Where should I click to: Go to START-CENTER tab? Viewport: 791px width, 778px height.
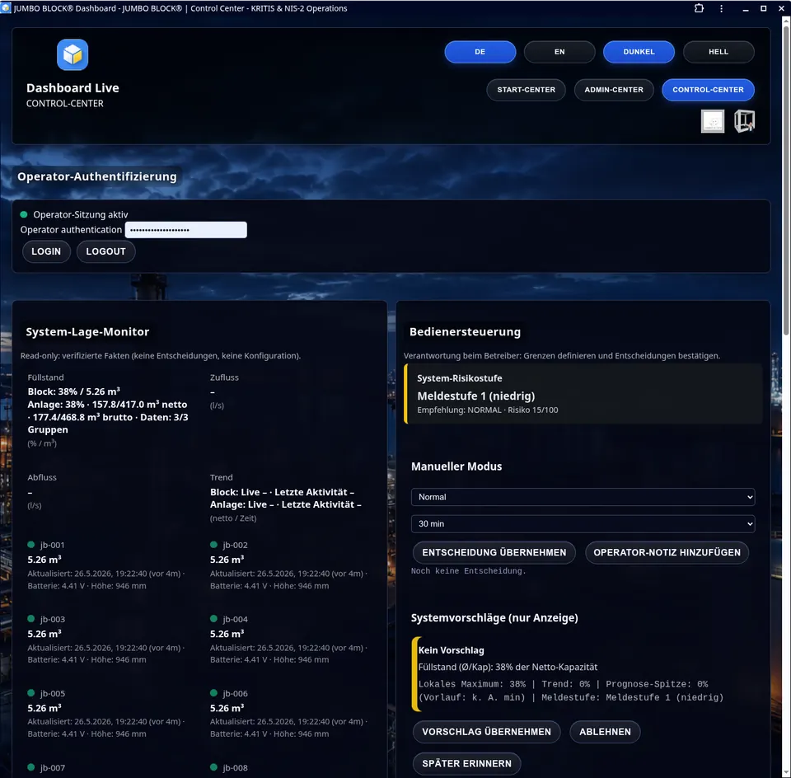[x=527, y=90]
